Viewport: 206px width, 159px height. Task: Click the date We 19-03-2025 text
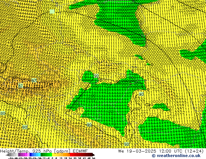click(137, 151)
